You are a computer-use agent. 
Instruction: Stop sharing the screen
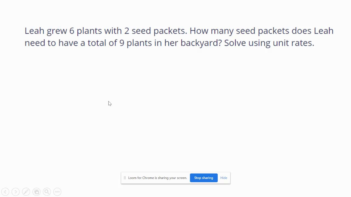click(203, 178)
